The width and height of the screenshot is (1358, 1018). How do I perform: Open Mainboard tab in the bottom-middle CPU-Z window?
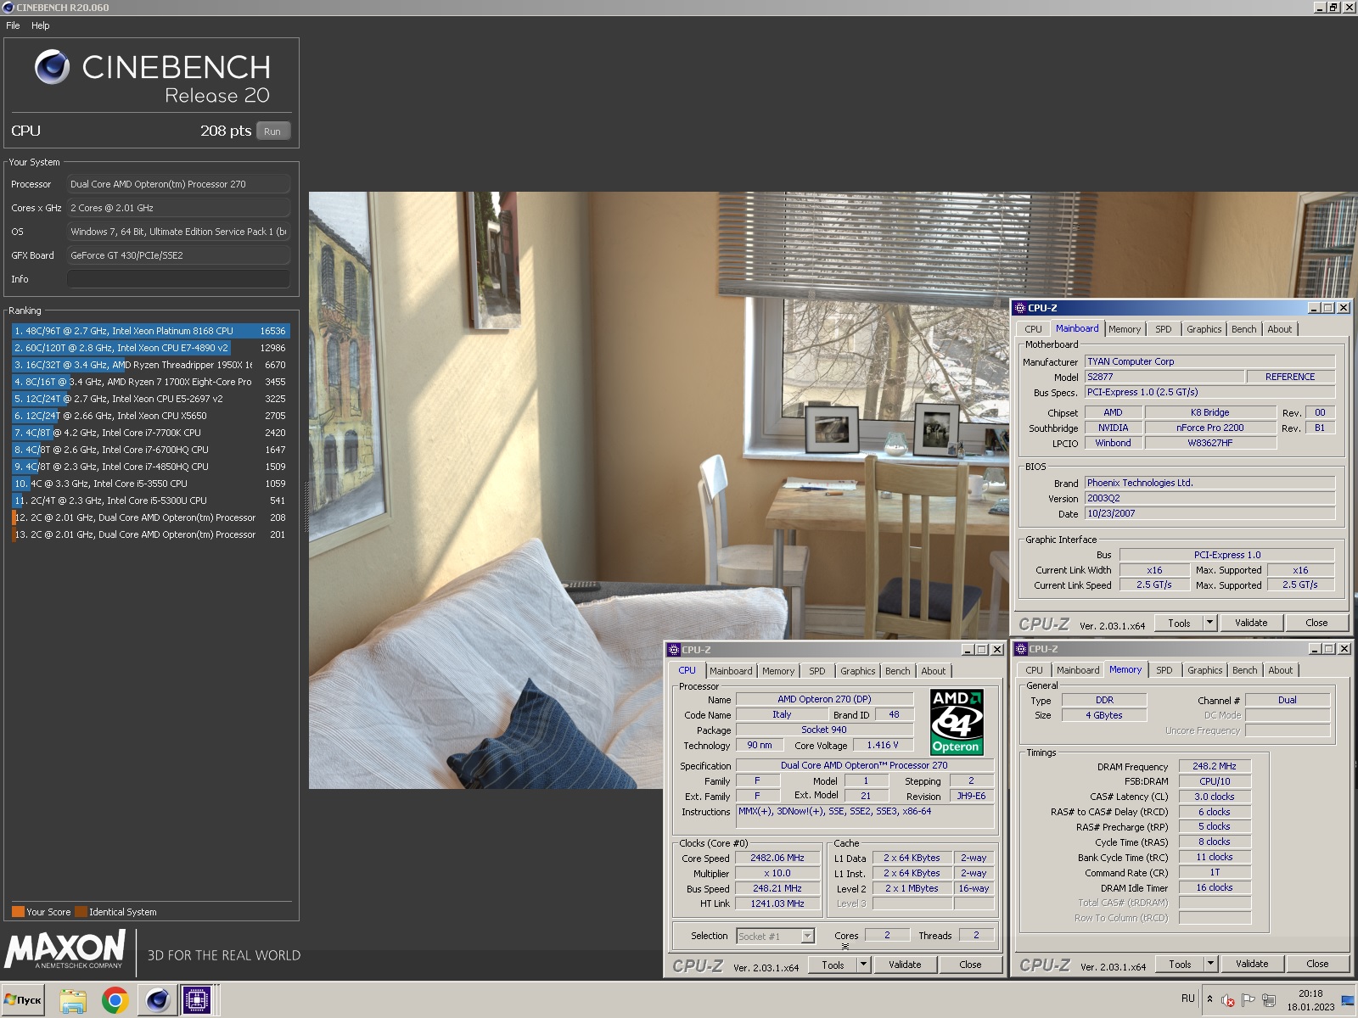731,671
